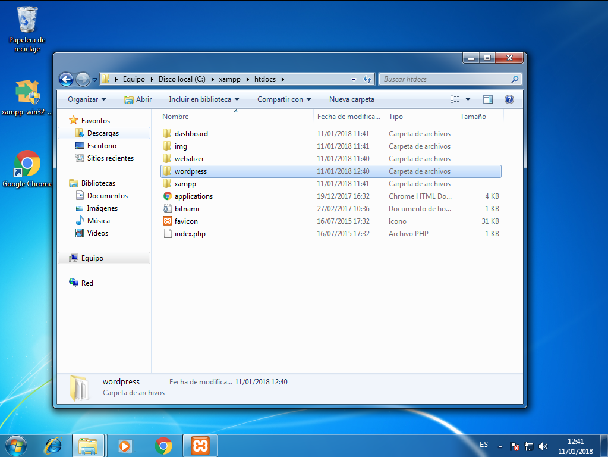Navigate to xampp via the address breadcrumb
The image size is (608, 457).
tap(229, 79)
